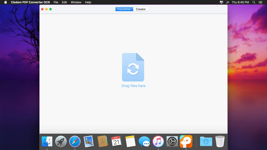The height and width of the screenshot is (150, 267).
Task: Open the Window menu
Action: pos(76,2)
